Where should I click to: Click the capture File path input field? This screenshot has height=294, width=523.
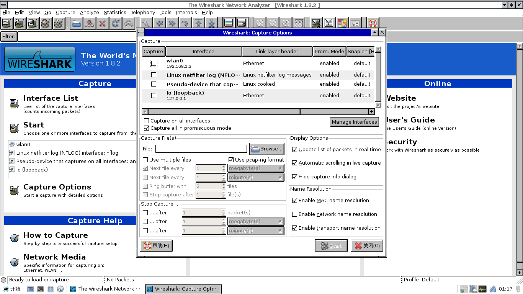(x=201, y=149)
